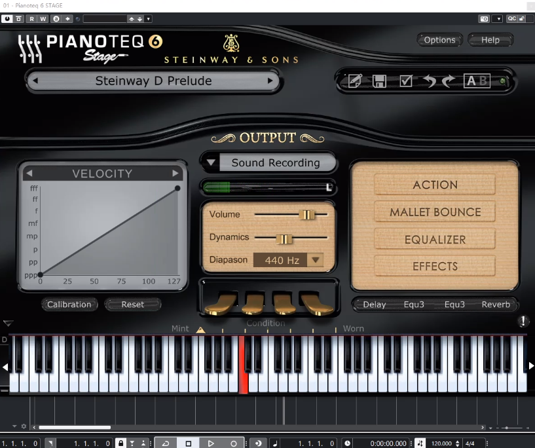Viewport: 535px width, 448px height.
Task: Open dropdown next to camera icon
Action: click(x=498, y=19)
